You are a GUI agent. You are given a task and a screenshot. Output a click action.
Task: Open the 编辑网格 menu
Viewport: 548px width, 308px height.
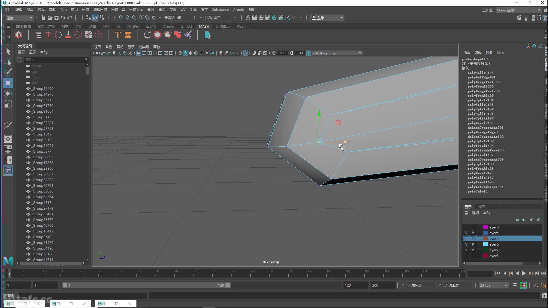click(100, 9)
